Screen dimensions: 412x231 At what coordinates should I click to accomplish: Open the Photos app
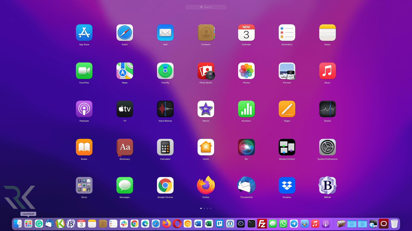click(246, 71)
